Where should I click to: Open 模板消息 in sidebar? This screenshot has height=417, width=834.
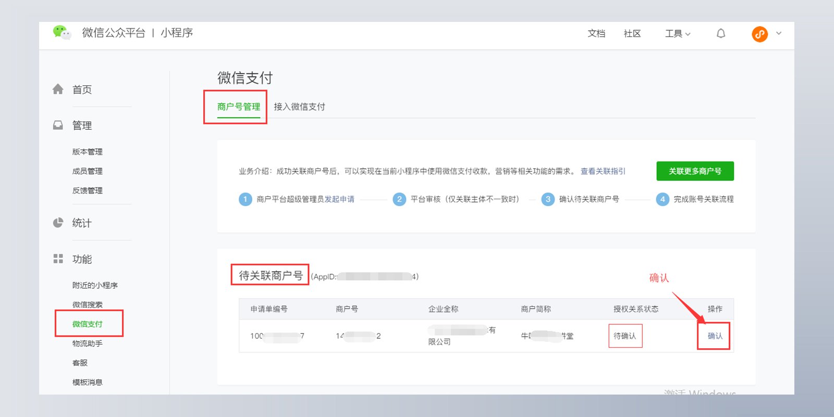87,382
